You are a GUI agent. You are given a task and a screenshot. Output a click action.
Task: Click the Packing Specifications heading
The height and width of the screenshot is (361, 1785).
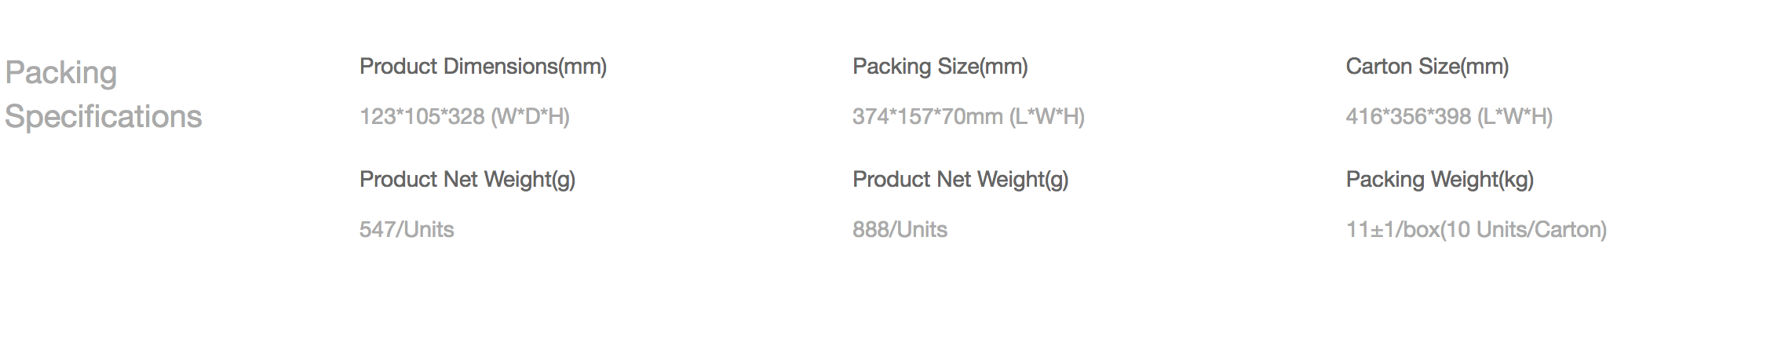click(104, 94)
